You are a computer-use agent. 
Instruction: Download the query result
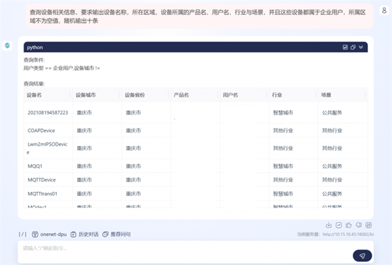[329, 225]
